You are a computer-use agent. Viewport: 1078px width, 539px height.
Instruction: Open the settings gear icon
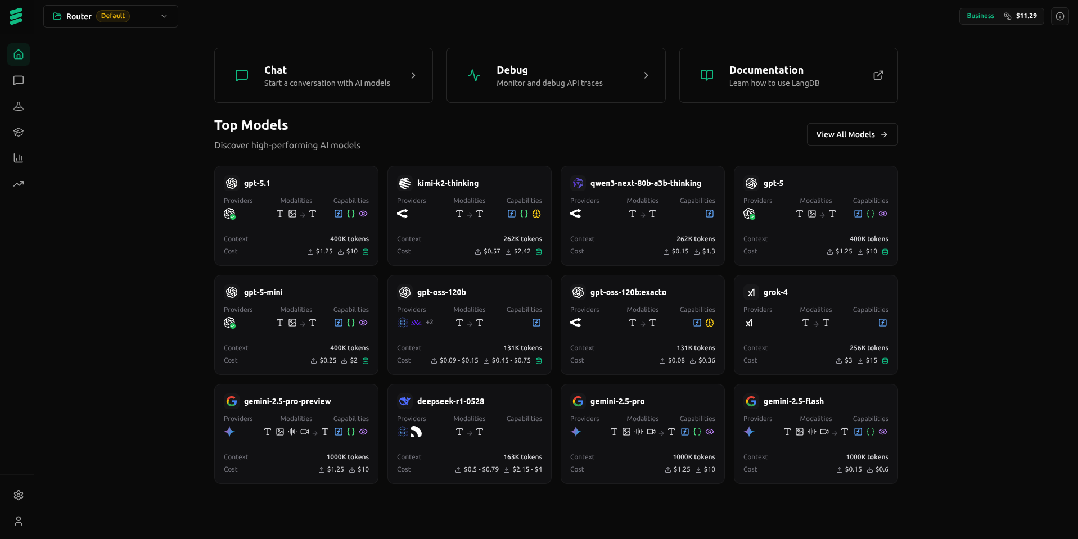tap(19, 495)
